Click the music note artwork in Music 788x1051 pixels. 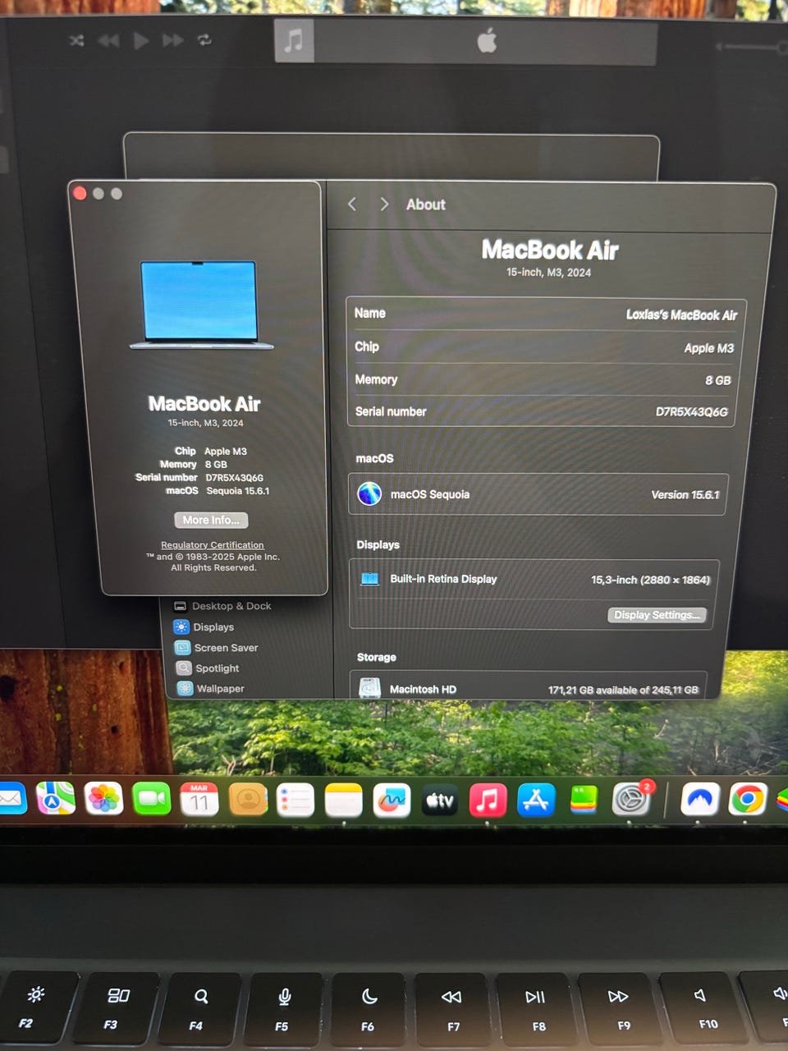pyautogui.click(x=294, y=40)
